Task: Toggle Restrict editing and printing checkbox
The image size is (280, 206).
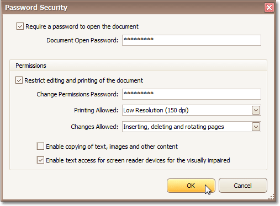Action: (x=19, y=80)
